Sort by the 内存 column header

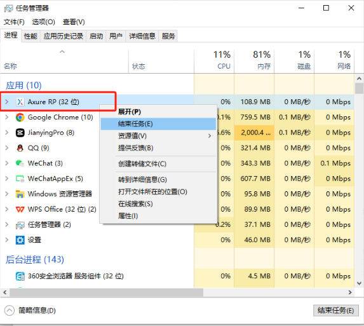pos(254,61)
